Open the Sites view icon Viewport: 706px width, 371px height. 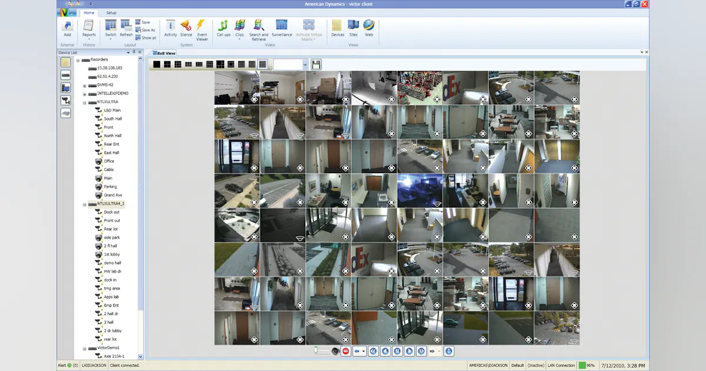[353, 25]
